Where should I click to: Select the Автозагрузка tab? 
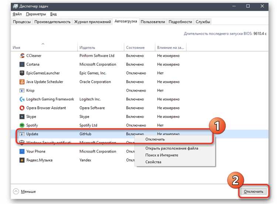(126, 21)
